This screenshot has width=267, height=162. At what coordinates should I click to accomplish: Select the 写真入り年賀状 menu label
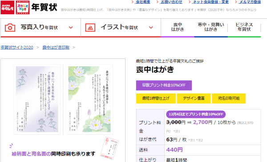39,27
